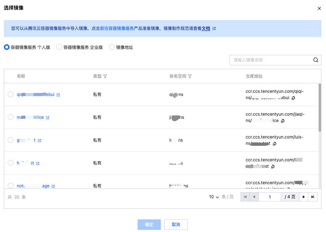Copy the luis-ns third row repository address
The width and height of the screenshot is (326, 232).
(275, 144)
